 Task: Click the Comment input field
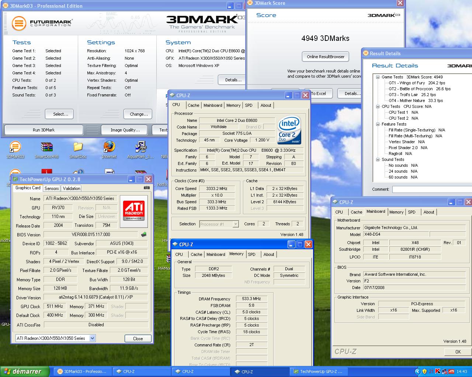432,189
